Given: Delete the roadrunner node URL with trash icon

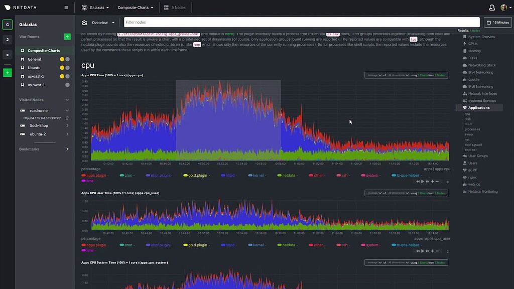Looking at the screenshot, I should pyautogui.click(x=68, y=117).
